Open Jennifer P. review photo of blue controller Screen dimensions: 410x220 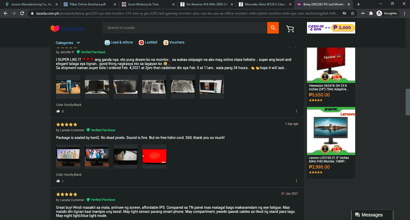click(68, 87)
